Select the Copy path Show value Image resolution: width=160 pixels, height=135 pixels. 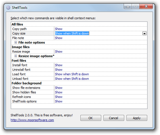coord(59,29)
